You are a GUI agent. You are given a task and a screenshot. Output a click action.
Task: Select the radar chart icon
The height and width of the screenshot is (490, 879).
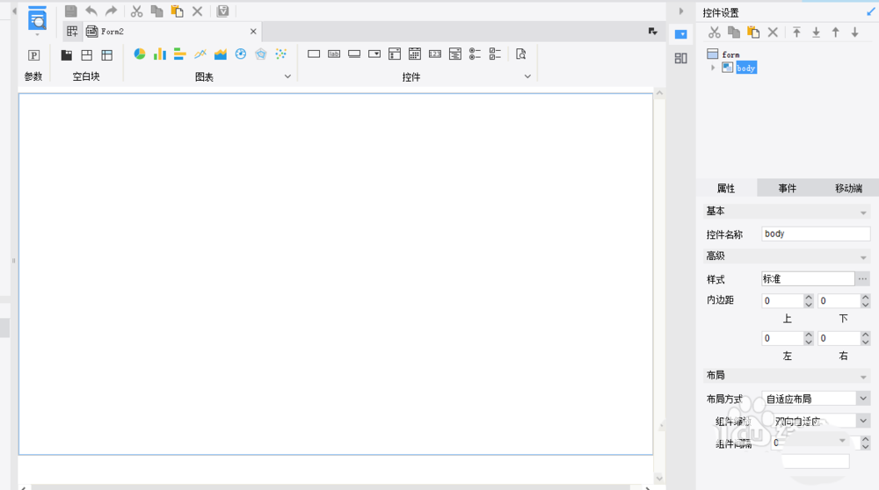261,54
